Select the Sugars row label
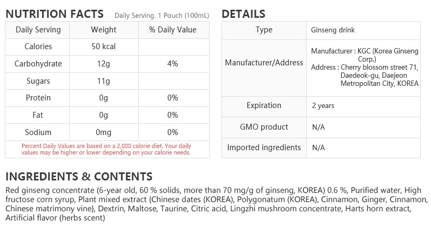Viewport: 431px width, 228px height. click(x=38, y=81)
